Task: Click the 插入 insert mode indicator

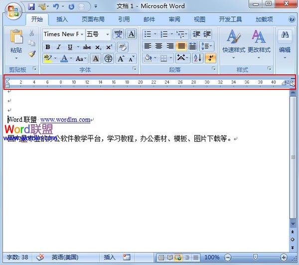Action: (x=110, y=257)
